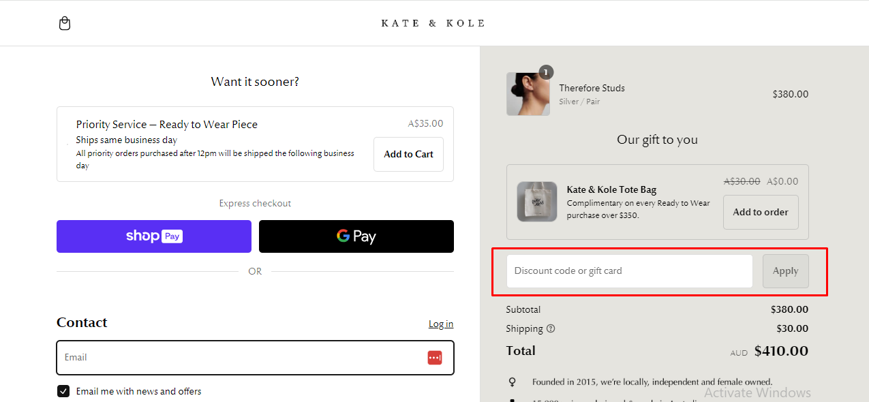Focus the Discount code or gift card field
Viewport: 869px width, 402px height.
pos(630,271)
